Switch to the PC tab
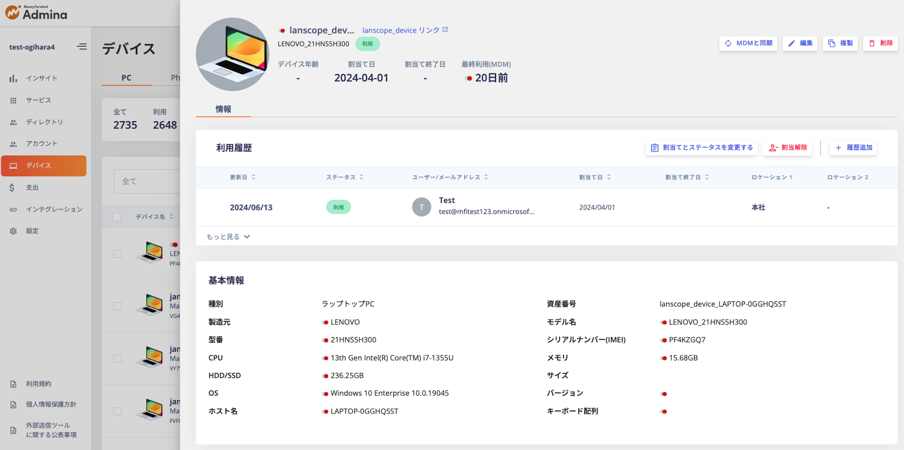 point(127,78)
